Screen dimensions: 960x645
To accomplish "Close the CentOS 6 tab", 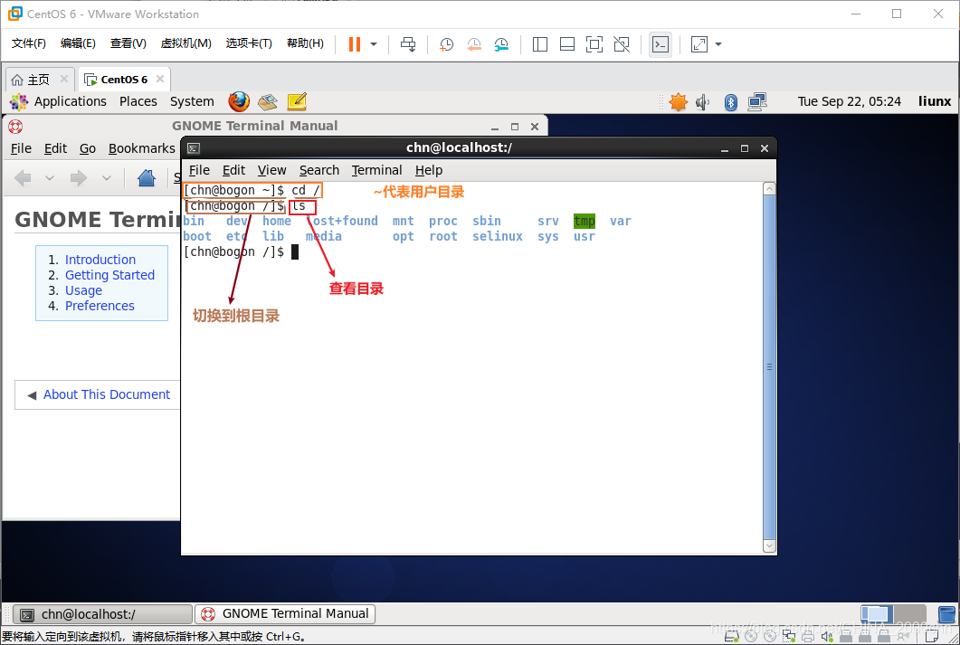I will 160,79.
